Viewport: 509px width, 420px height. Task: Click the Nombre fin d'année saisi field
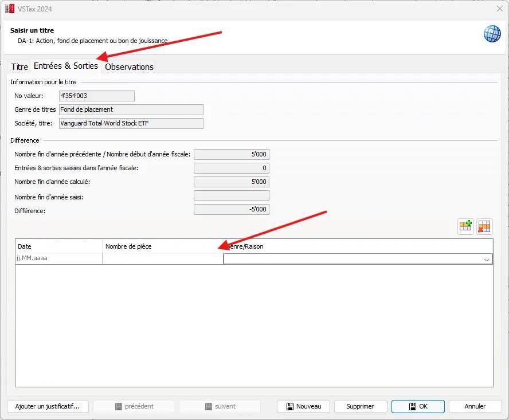coord(231,196)
